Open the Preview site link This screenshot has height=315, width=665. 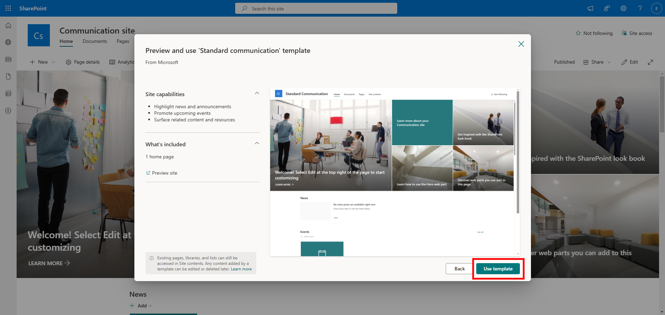(162, 173)
